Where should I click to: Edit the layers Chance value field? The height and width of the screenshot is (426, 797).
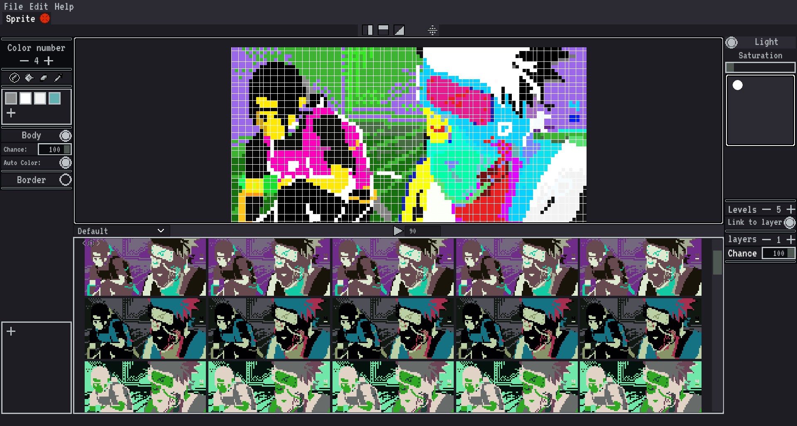point(778,253)
